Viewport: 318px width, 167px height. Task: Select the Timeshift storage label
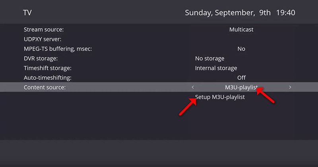pos(48,68)
